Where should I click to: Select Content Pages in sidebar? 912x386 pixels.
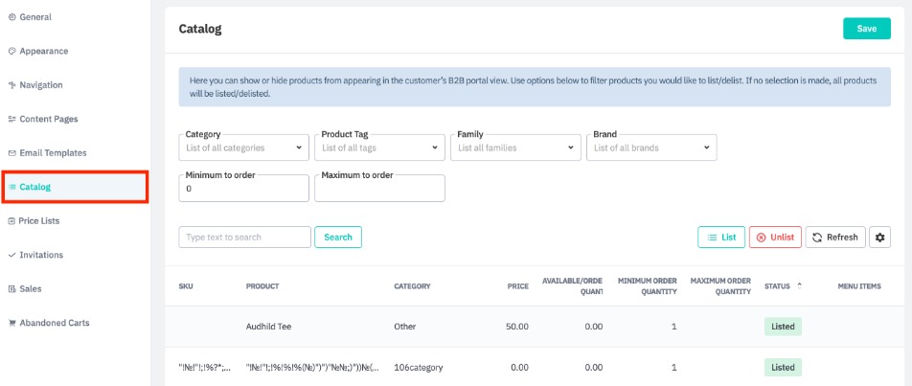tap(48, 119)
